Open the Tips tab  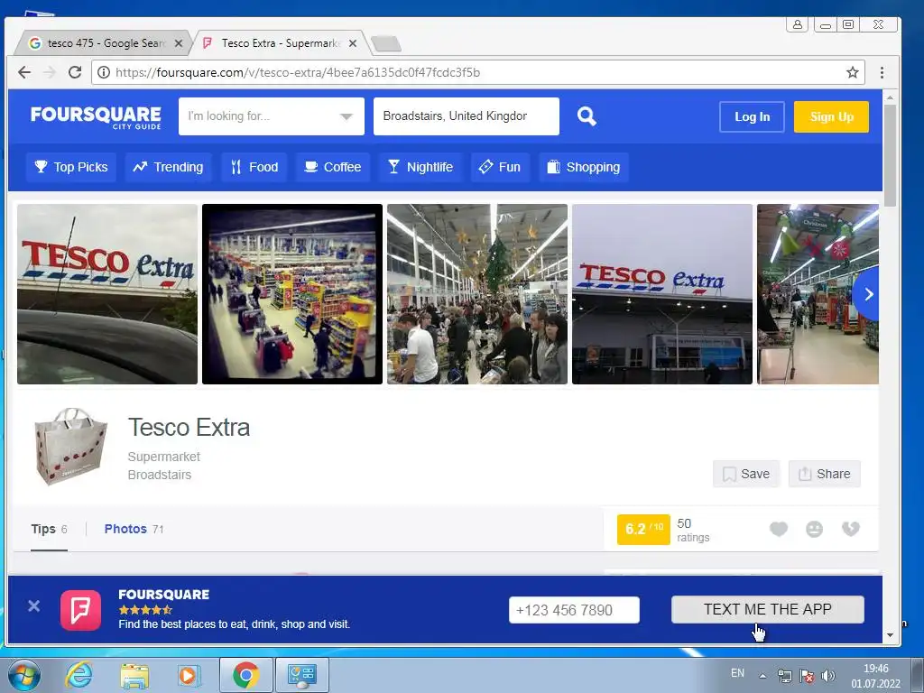point(49,529)
